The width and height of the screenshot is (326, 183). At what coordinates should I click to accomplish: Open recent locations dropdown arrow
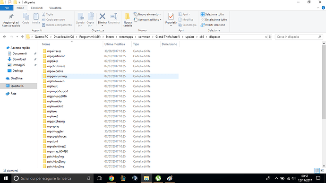[x=17, y=37]
